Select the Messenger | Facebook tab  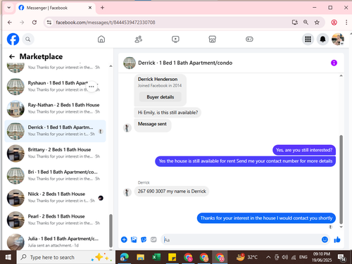click(x=56, y=8)
